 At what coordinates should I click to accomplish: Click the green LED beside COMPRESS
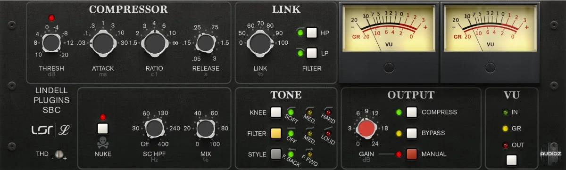point(400,112)
